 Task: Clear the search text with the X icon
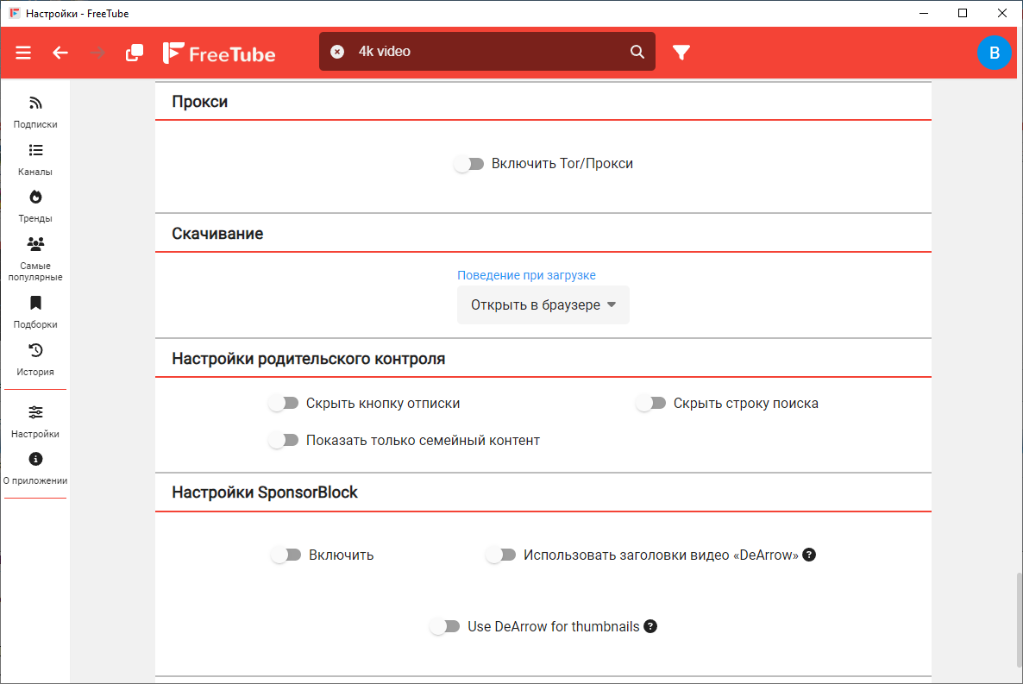[337, 52]
